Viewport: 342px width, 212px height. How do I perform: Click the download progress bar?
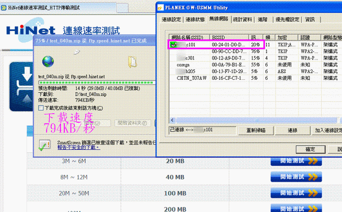point(97,83)
